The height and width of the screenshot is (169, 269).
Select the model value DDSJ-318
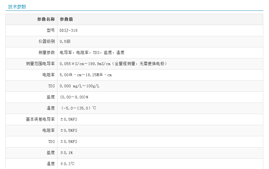point(69,30)
